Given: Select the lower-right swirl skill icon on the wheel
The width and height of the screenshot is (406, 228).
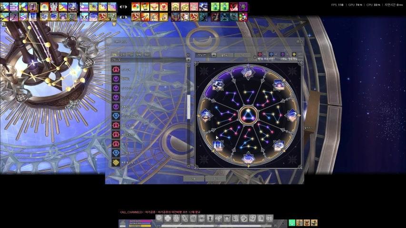Looking at the screenshot, I should 279,145.
